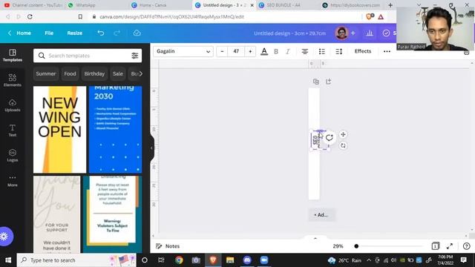This screenshot has height=267, width=475.
Task: Show more template categories with the arrow
Action: [x=140, y=73]
